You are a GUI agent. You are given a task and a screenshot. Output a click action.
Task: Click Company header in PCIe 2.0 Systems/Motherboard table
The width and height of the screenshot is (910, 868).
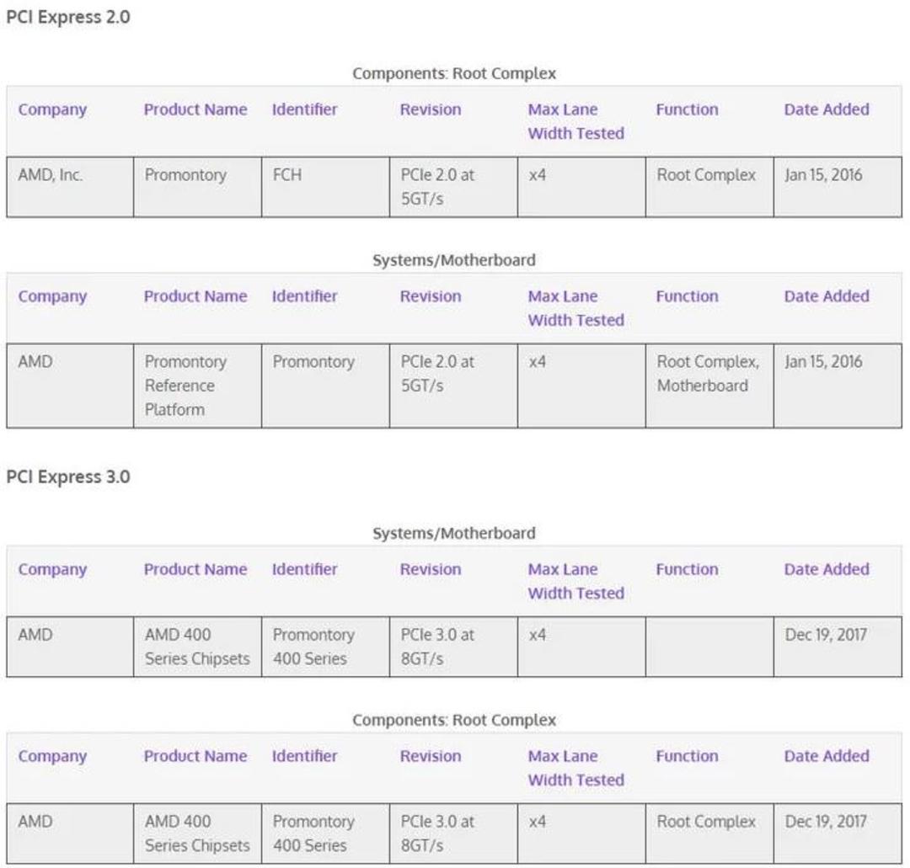click(52, 296)
